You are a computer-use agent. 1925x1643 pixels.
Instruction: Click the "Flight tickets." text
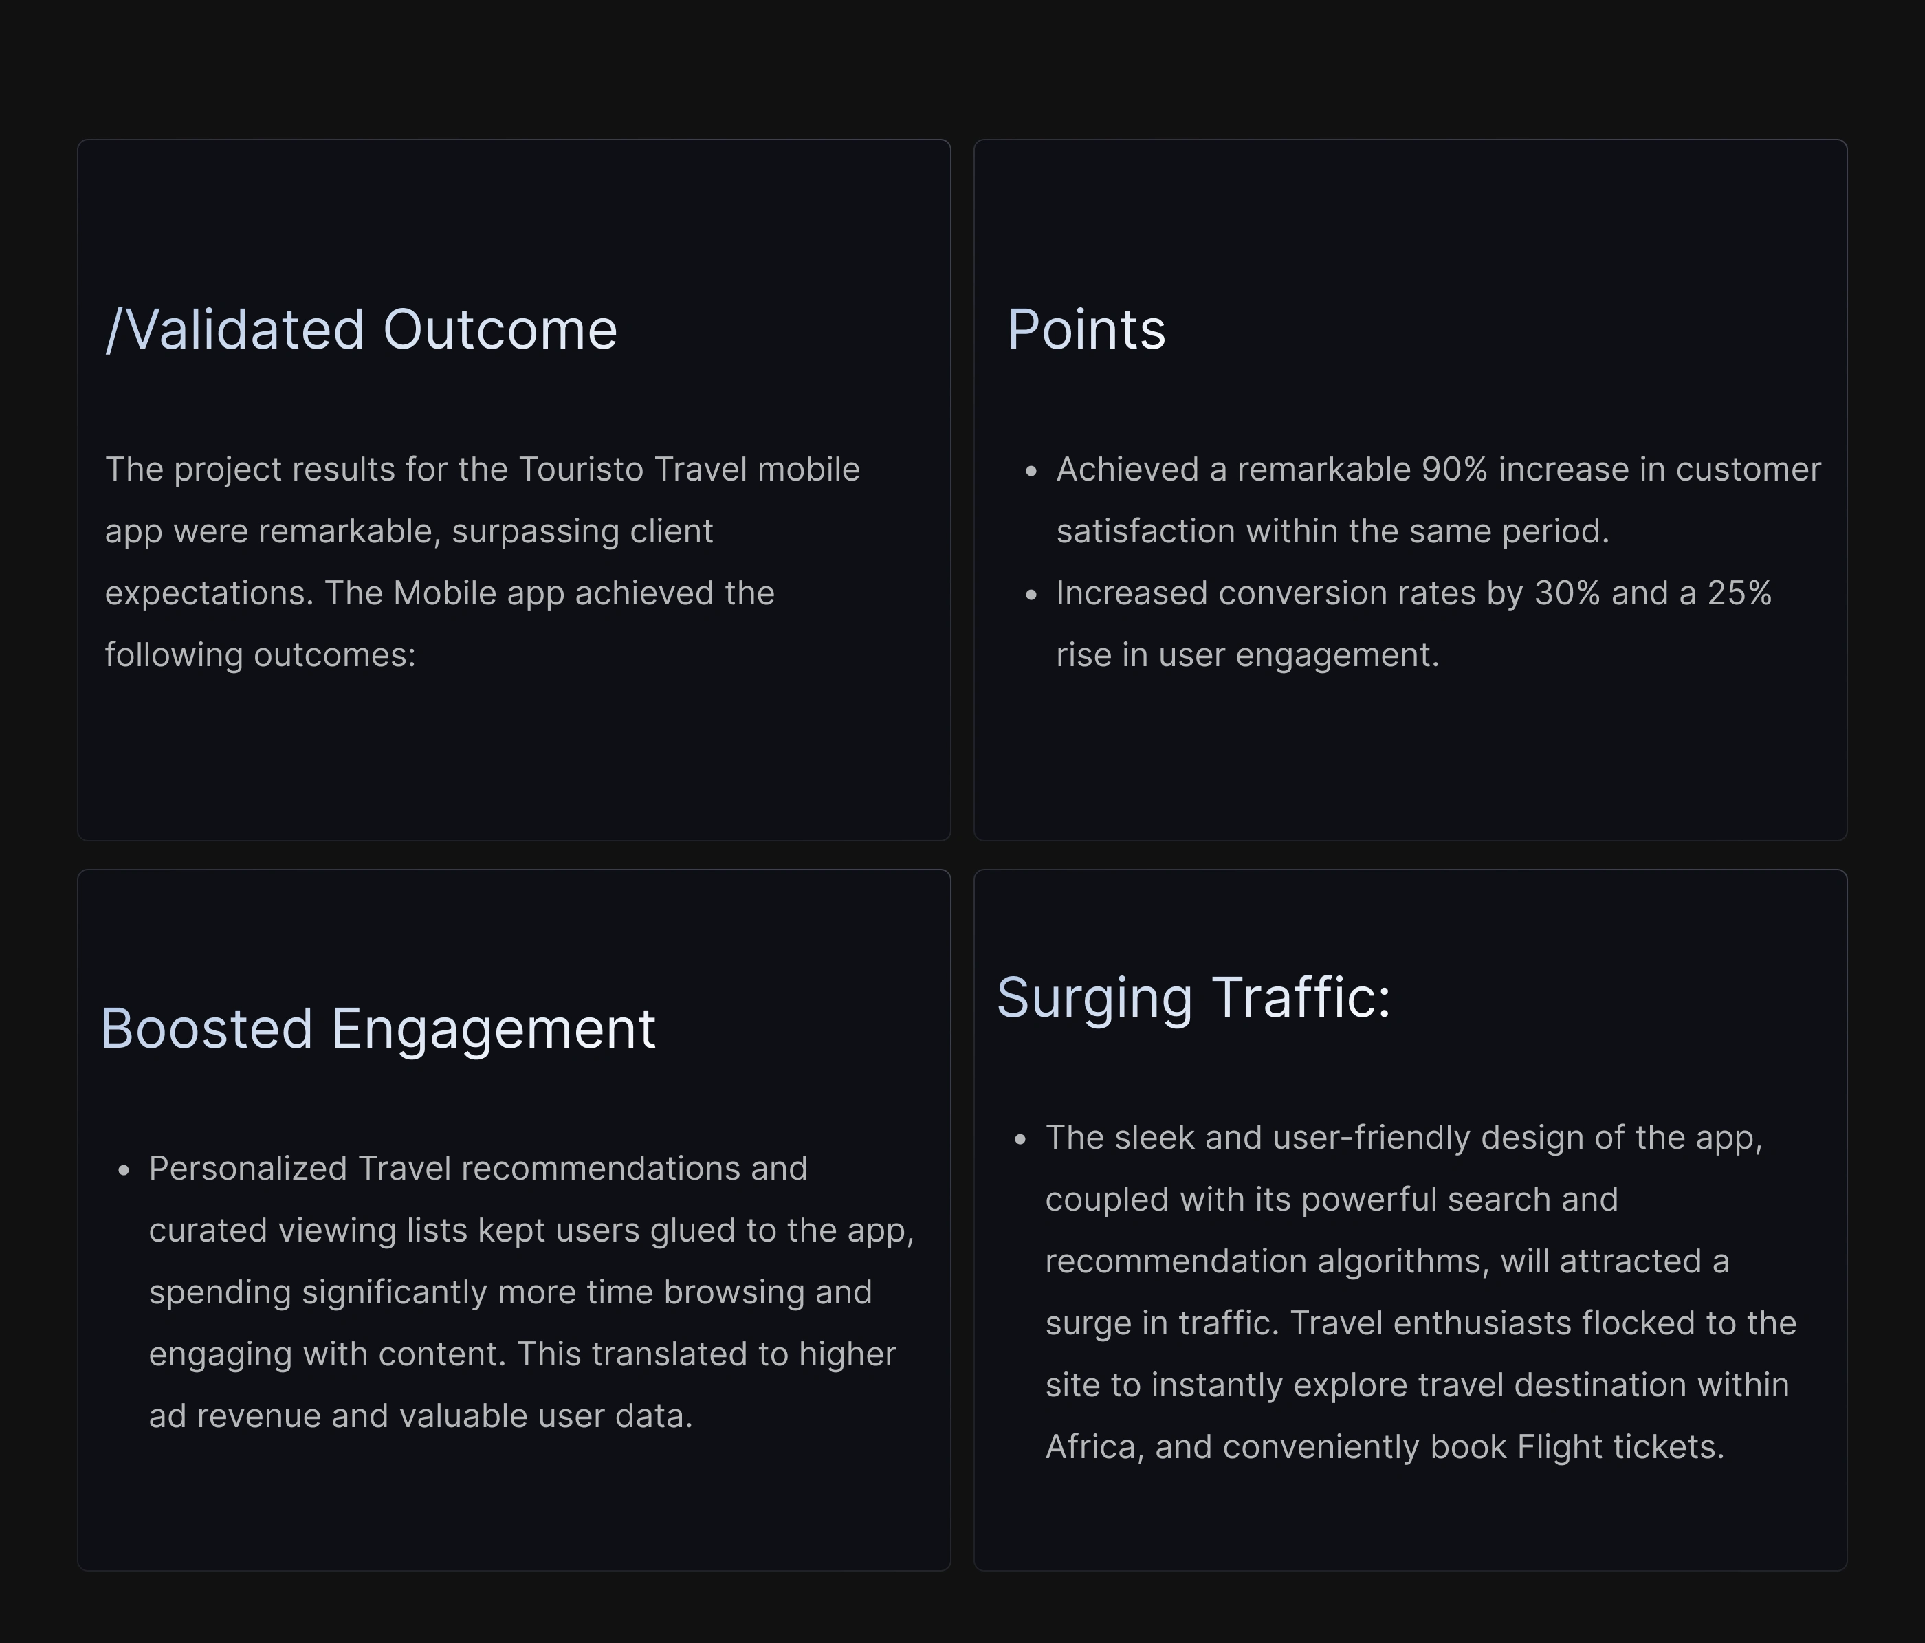(1619, 1447)
